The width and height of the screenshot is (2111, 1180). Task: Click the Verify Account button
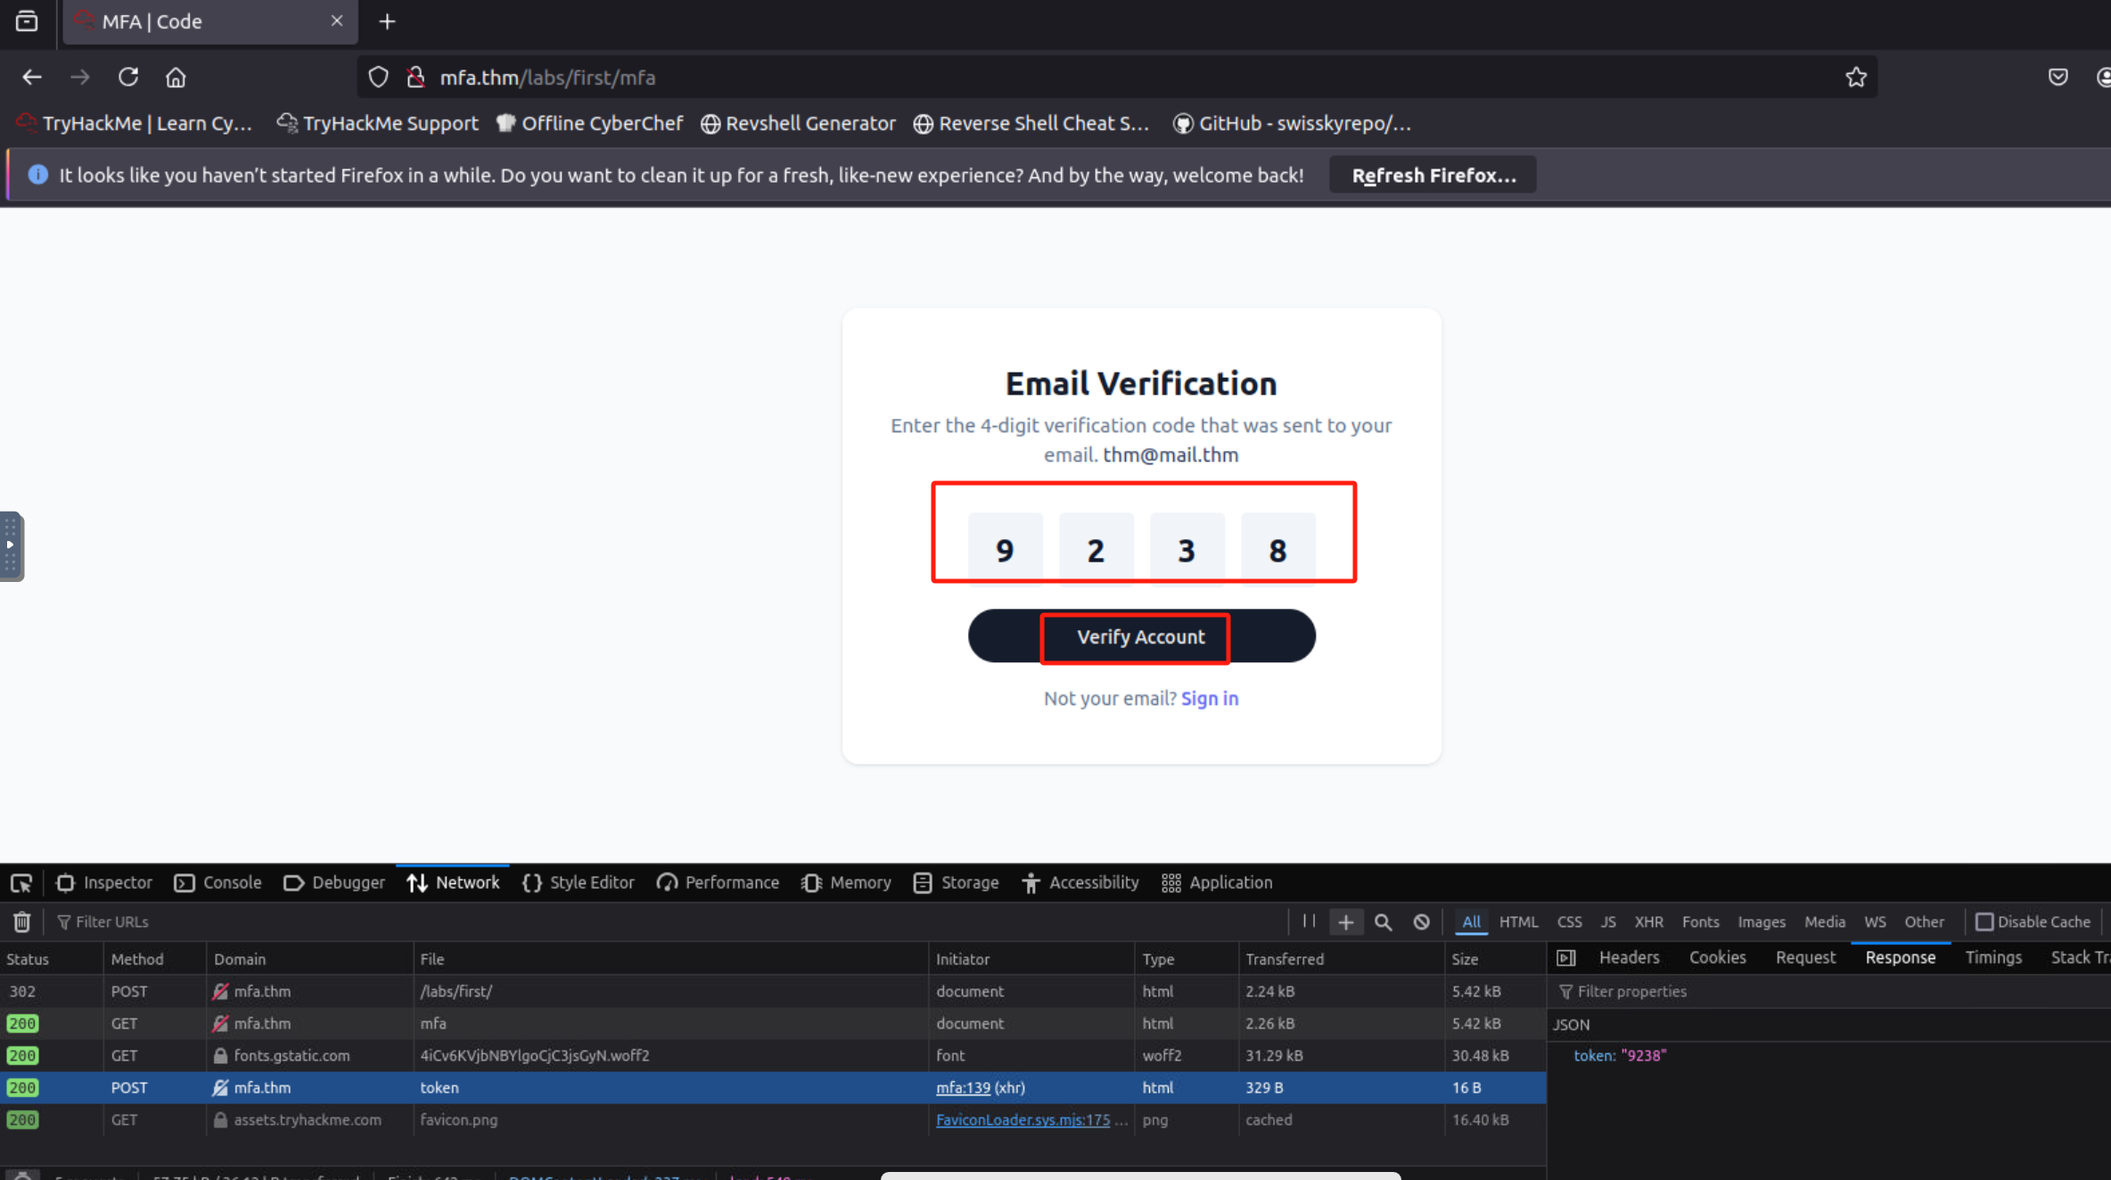(x=1140, y=636)
